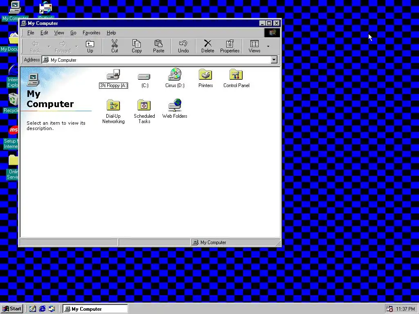This screenshot has width=419, height=314.
Task: Click the Up toolbar button
Action: tap(90, 47)
